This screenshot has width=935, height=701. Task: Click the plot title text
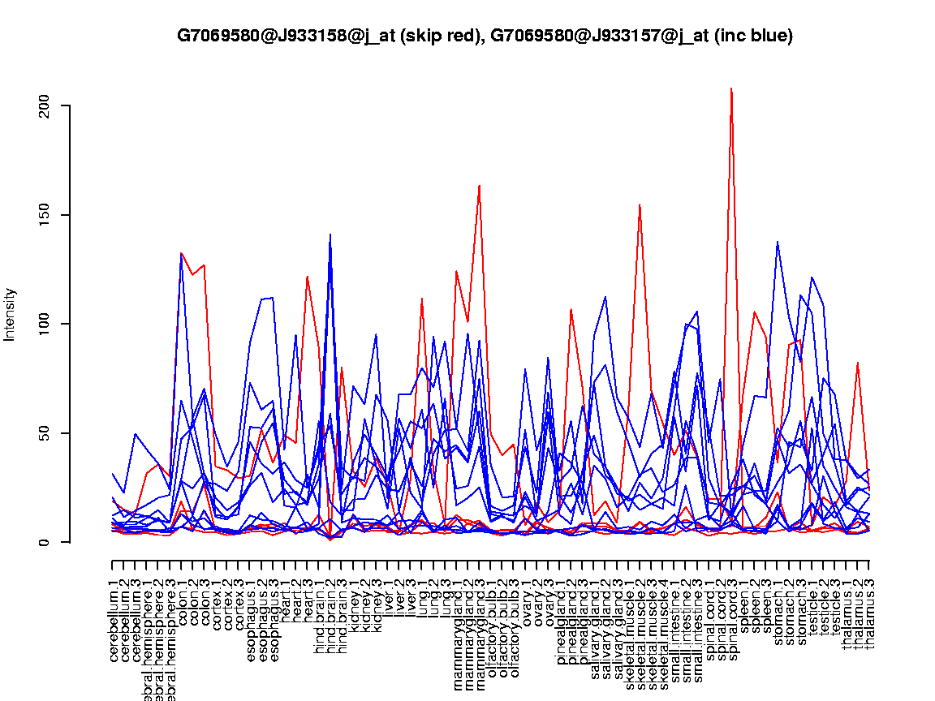[485, 36]
